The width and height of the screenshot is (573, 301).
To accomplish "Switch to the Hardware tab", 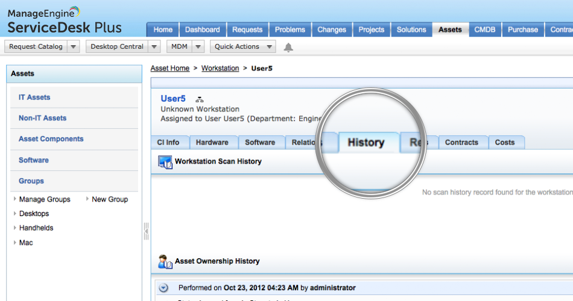I will pyautogui.click(x=212, y=143).
